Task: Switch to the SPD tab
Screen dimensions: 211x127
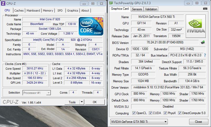Action: 60,11
